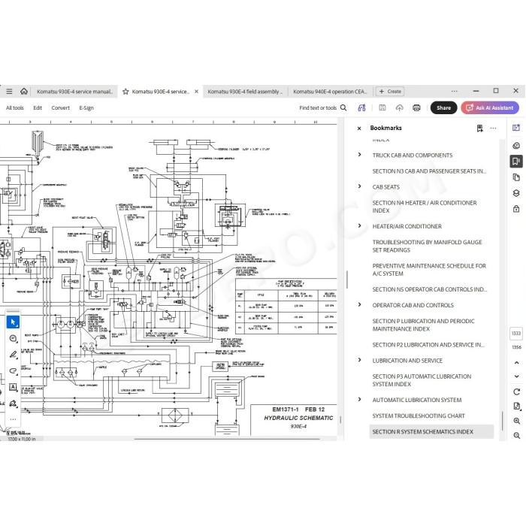Open the comments panel icon in right rail
Image resolution: width=526 pixels, height=526 pixels.
(516, 146)
